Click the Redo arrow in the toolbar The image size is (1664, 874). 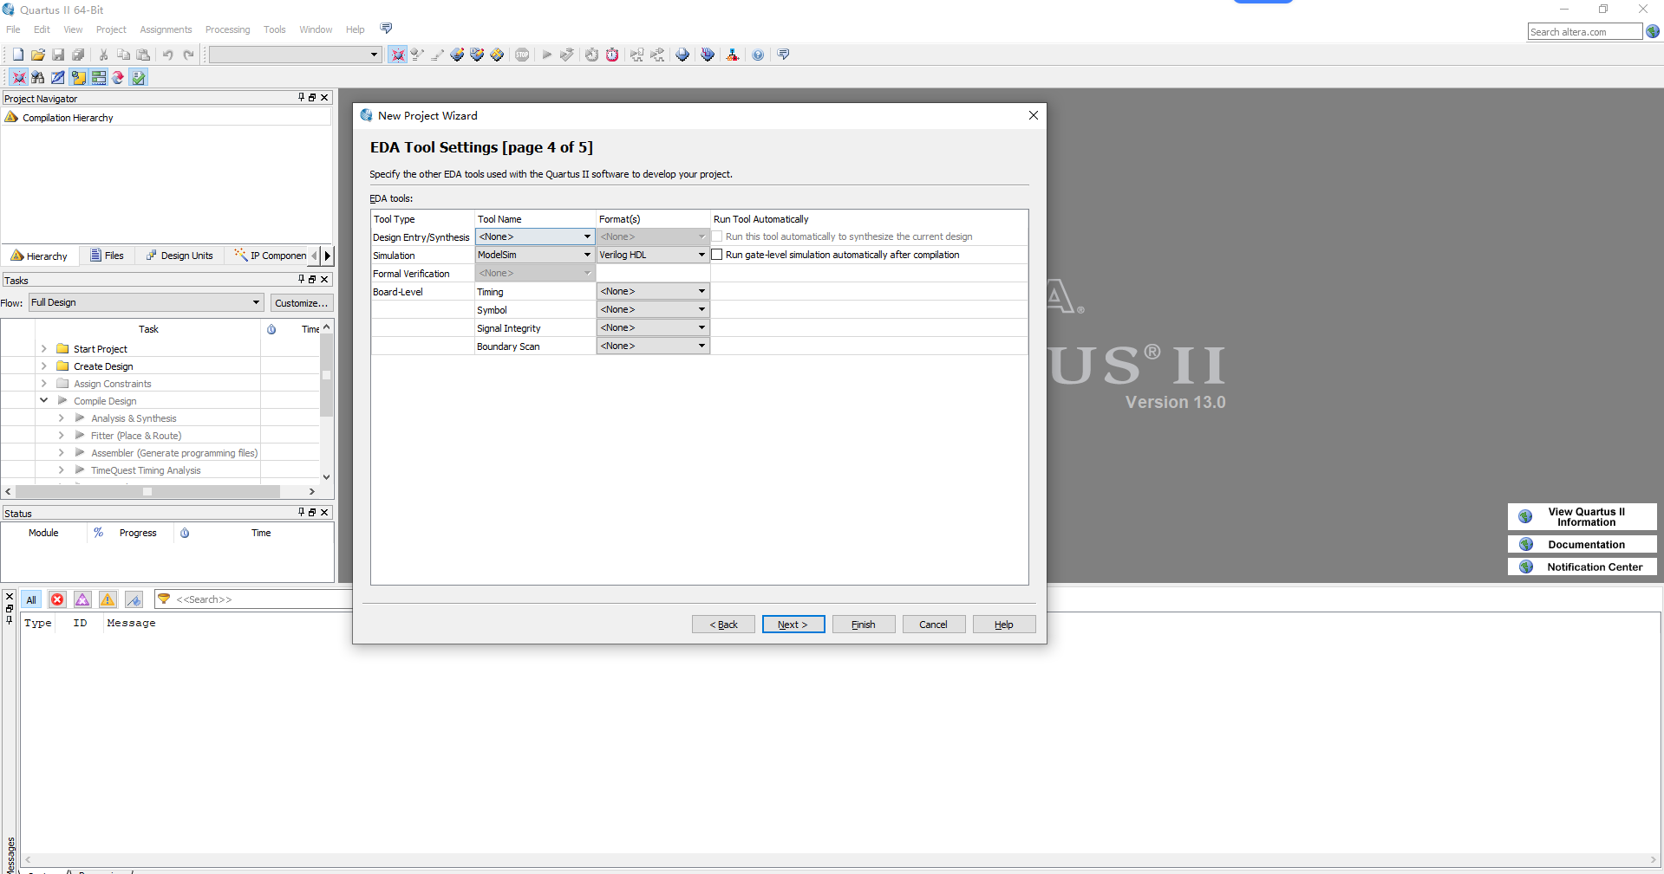click(188, 55)
